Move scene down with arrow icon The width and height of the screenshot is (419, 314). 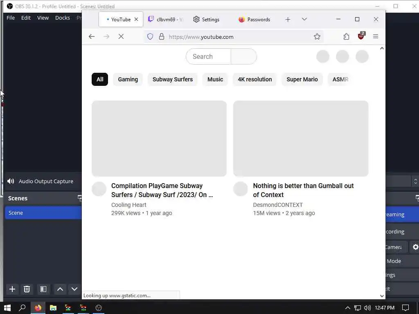click(74, 289)
